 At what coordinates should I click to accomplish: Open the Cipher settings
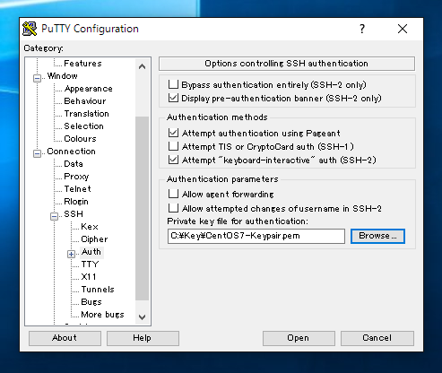[x=94, y=239]
